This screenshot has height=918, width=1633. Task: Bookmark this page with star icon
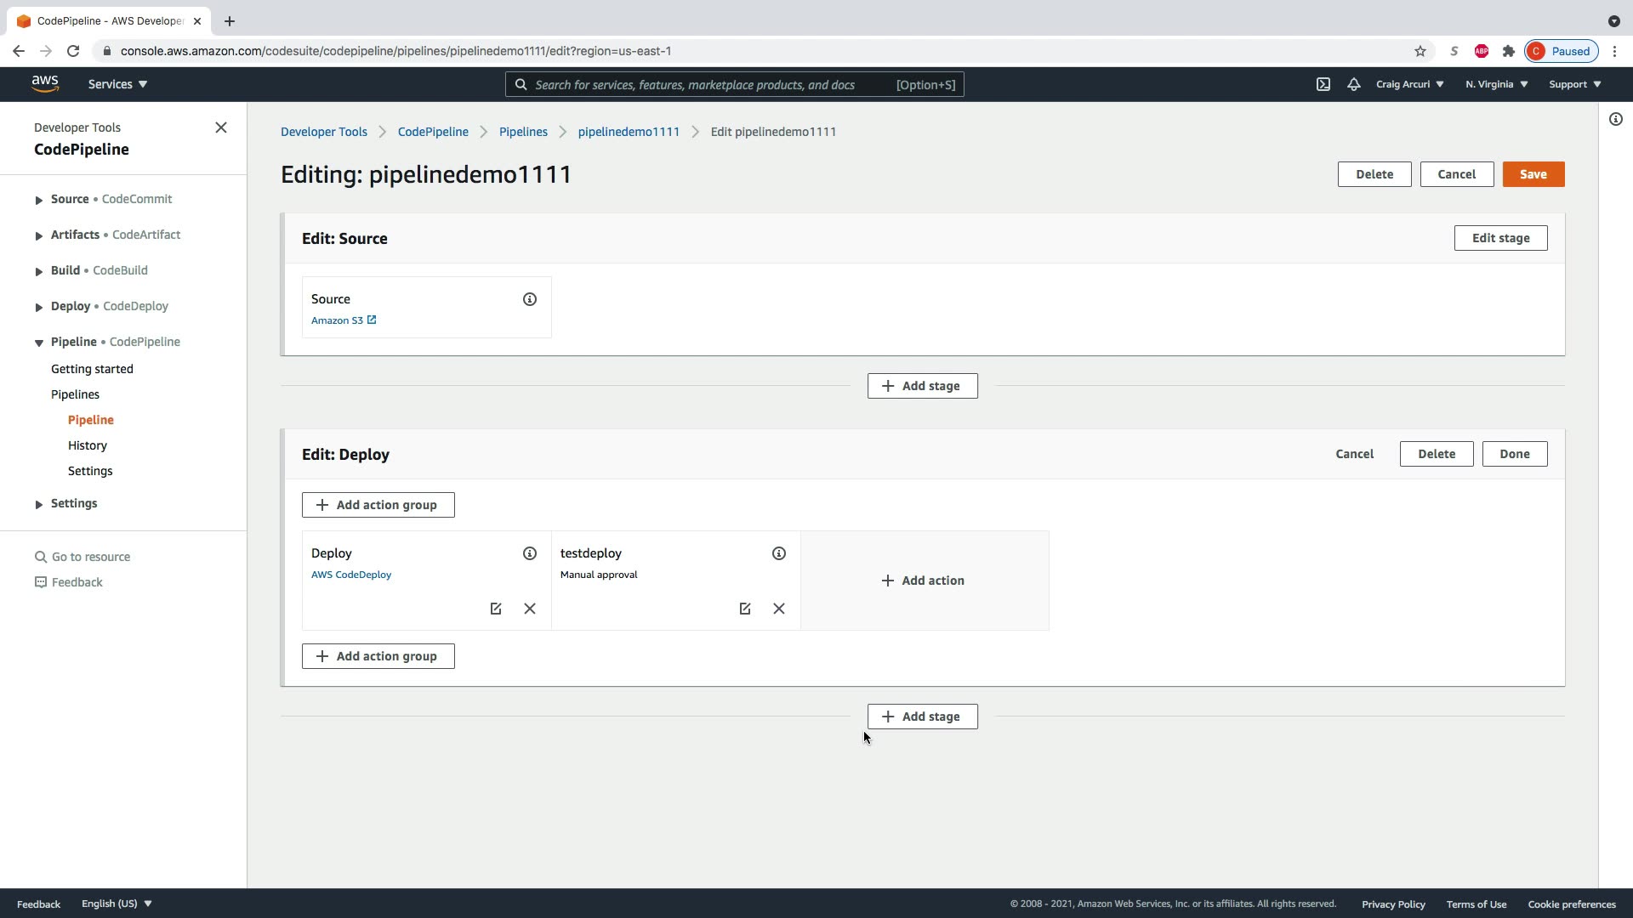(x=1420, y=51)
